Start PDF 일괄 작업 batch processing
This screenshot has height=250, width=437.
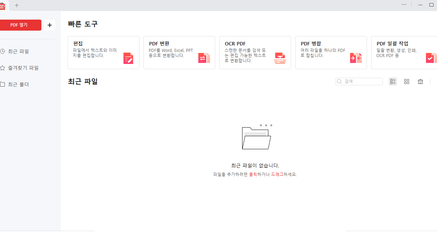tap(404, 52)
